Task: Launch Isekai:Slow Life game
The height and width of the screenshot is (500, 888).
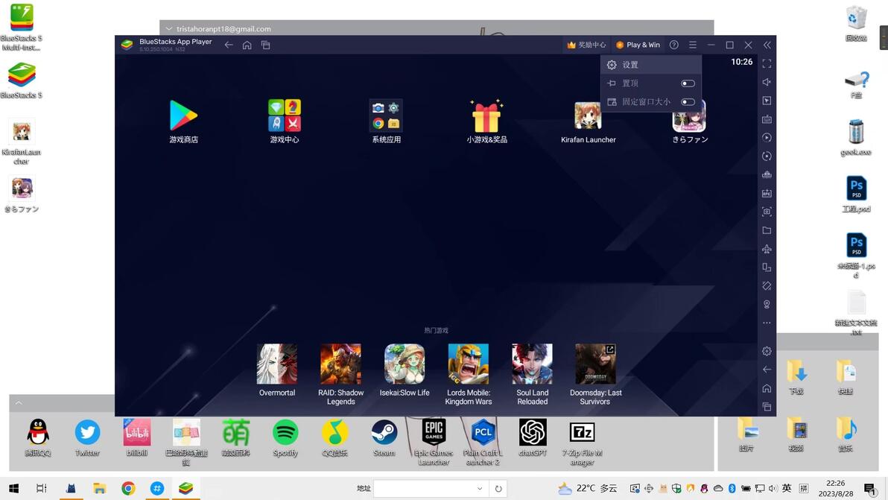Action: [405, 364]
